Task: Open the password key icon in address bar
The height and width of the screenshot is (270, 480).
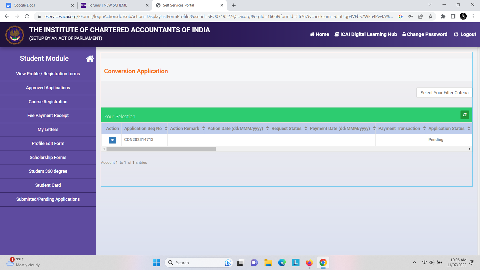Action: [410, 16]
